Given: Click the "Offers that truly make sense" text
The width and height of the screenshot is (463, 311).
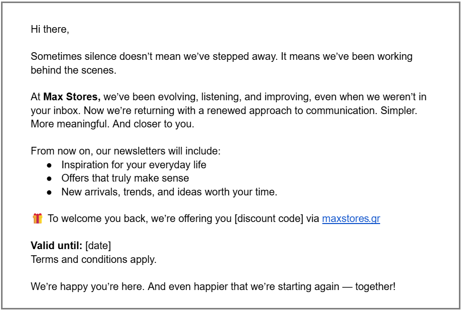Looking at the screenshot, I should [x=125, y=178].
